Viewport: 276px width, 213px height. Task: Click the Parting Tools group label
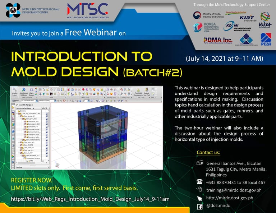[x=112, y=97]
